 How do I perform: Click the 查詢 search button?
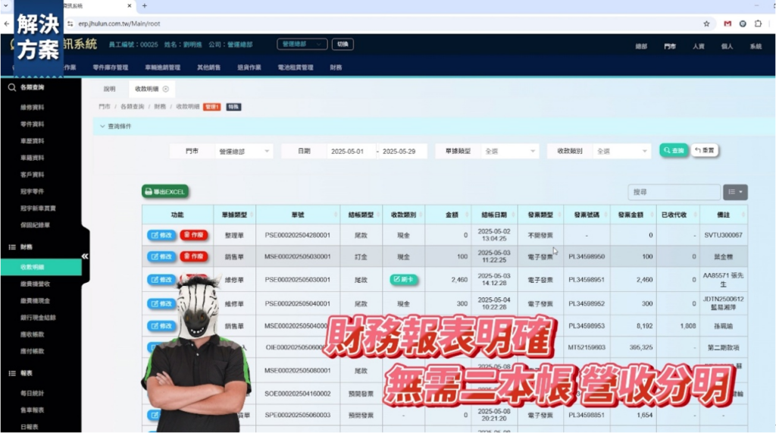point(674,151)
